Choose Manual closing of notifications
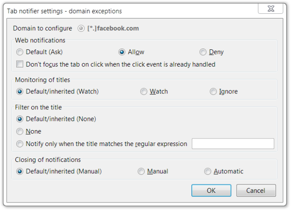This screenshot has width=291, height=210. pyautogui.click(x=141, y=172)
